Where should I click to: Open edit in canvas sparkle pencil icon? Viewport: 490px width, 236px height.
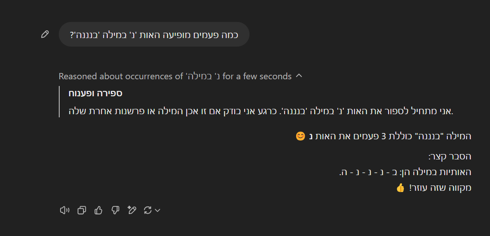click(x=131, y=210)
